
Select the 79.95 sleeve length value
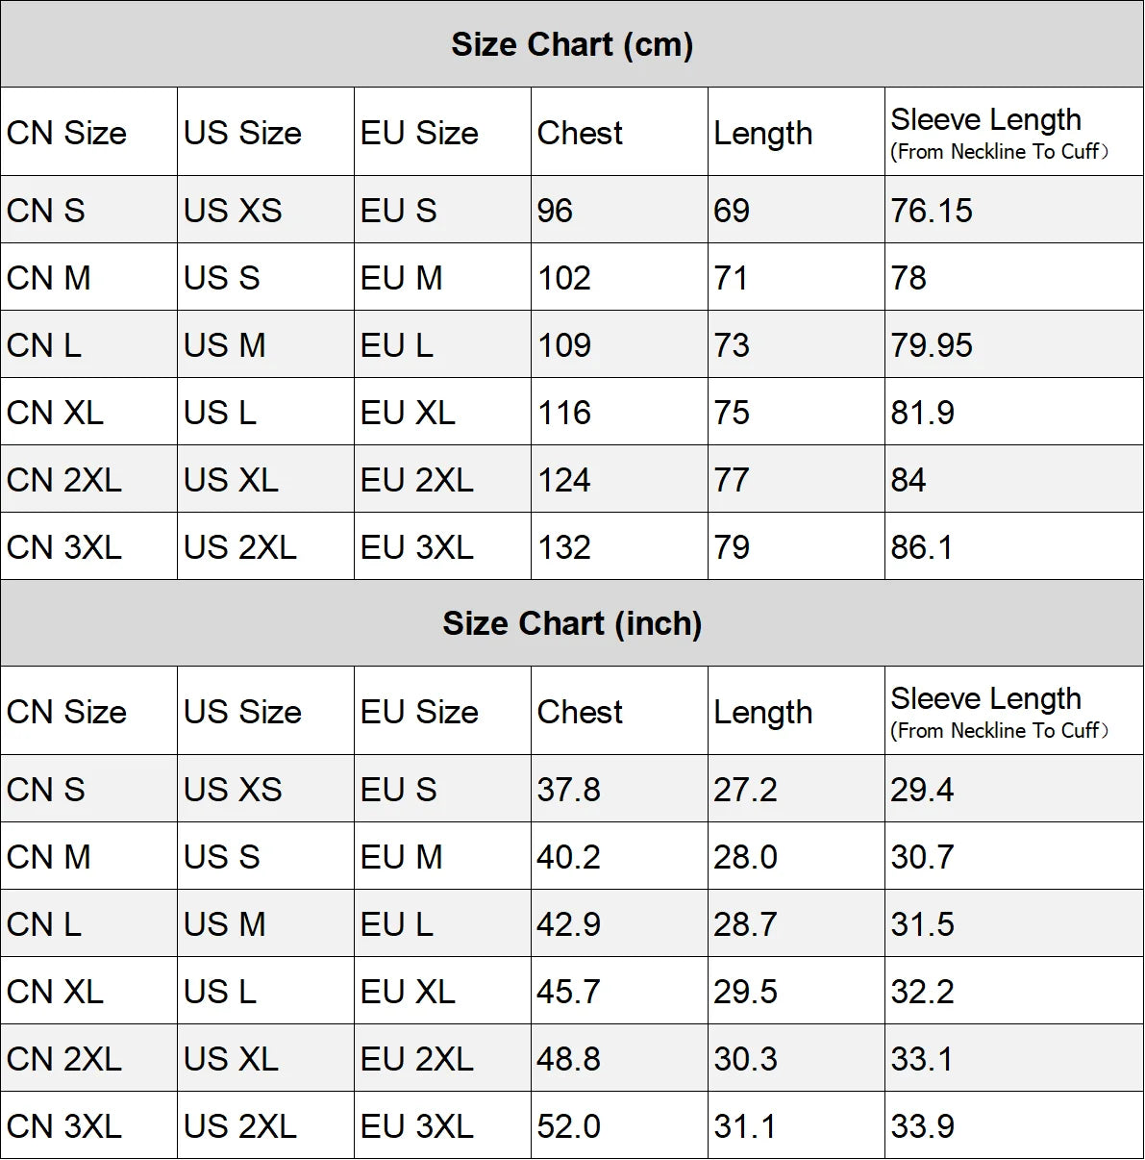click(932, 345)
